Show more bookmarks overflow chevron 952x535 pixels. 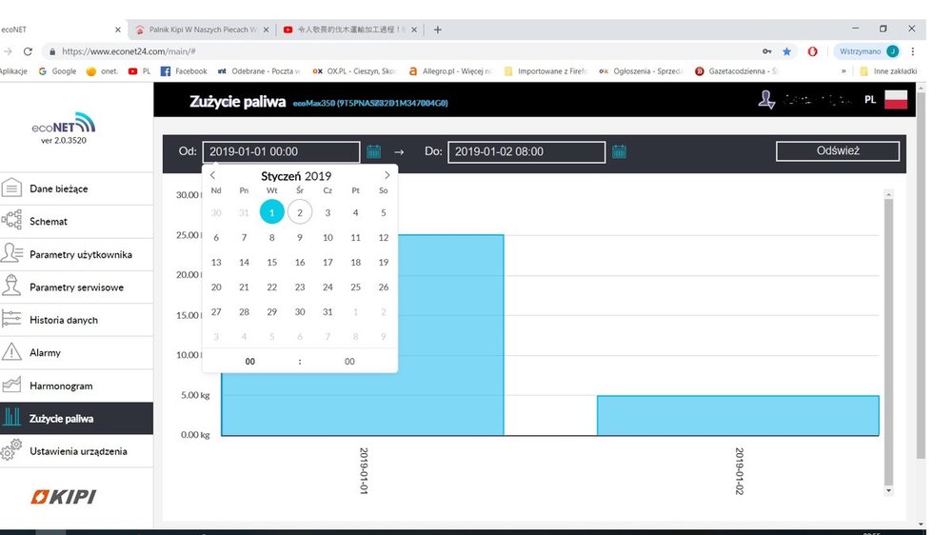[x=843, y=70]
